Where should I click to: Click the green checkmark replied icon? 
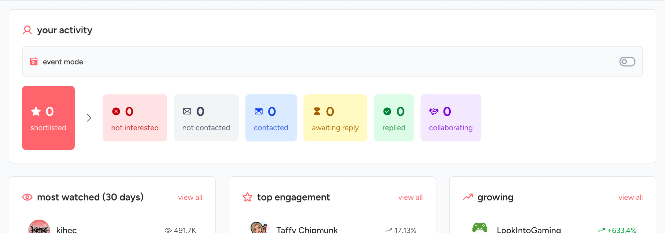(387, 112)
